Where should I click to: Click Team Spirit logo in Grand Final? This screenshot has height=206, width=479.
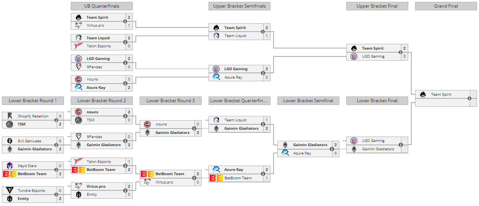[x=423, y=95]
